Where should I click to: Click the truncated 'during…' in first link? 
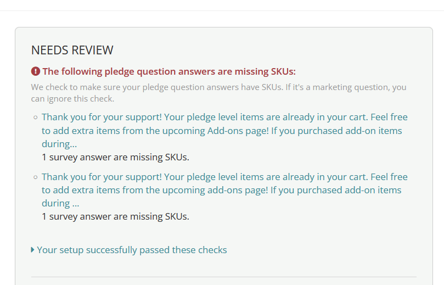click(x=59, y=144)
